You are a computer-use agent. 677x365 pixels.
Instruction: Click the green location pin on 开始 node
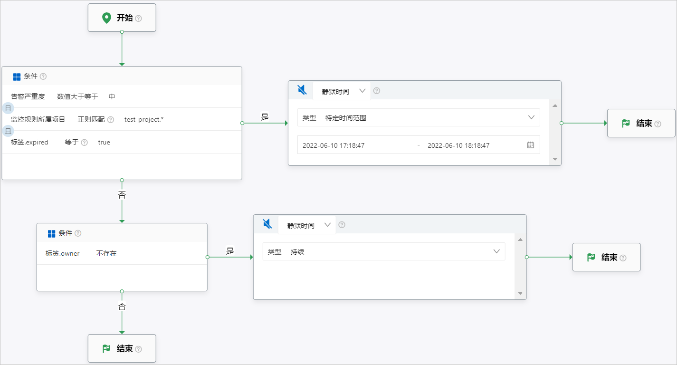pyautogui.click(x=107, y=18)
